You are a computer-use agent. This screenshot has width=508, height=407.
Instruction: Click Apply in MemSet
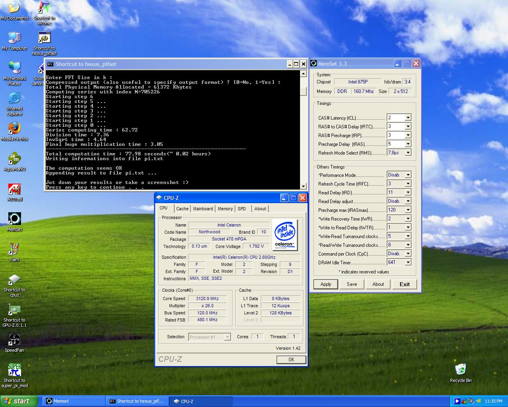coord(326,284)
